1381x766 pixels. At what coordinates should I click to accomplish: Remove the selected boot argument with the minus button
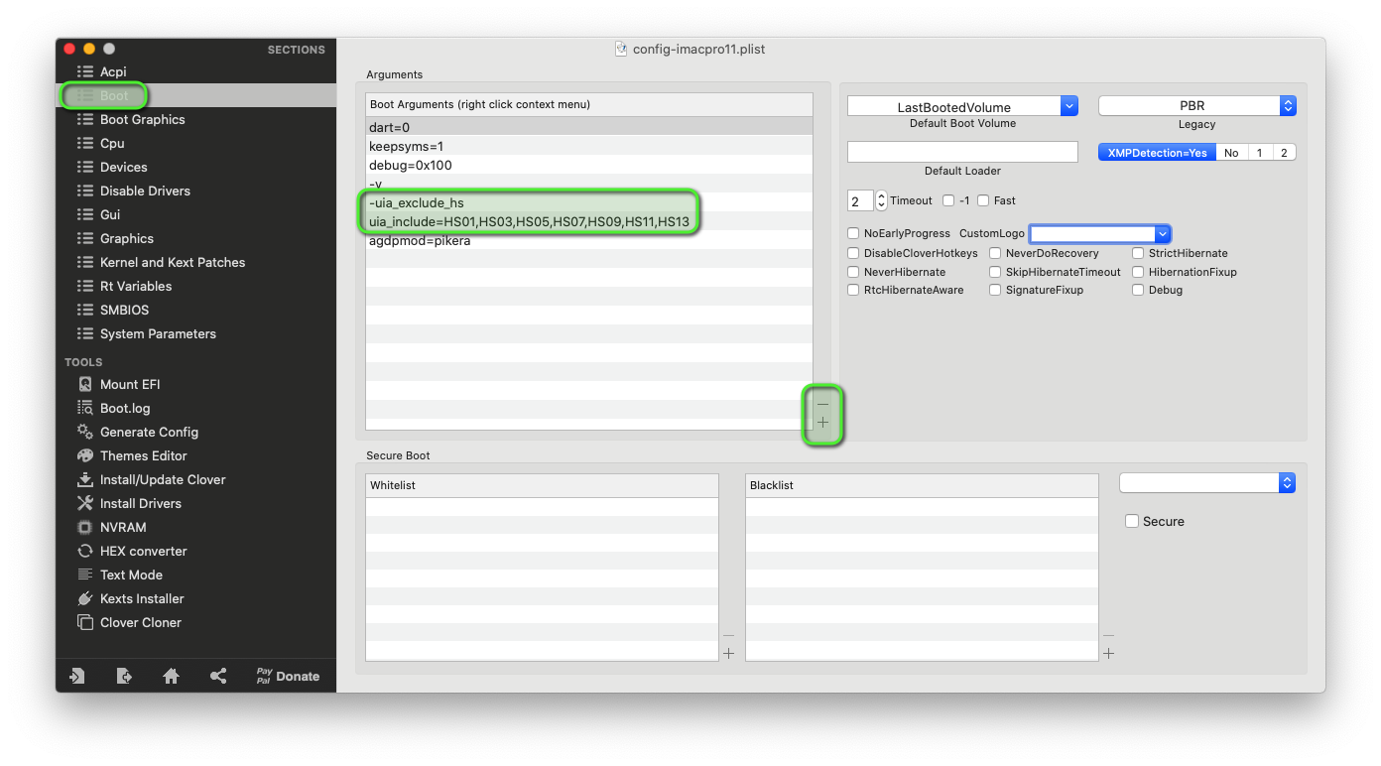(822, 404)
